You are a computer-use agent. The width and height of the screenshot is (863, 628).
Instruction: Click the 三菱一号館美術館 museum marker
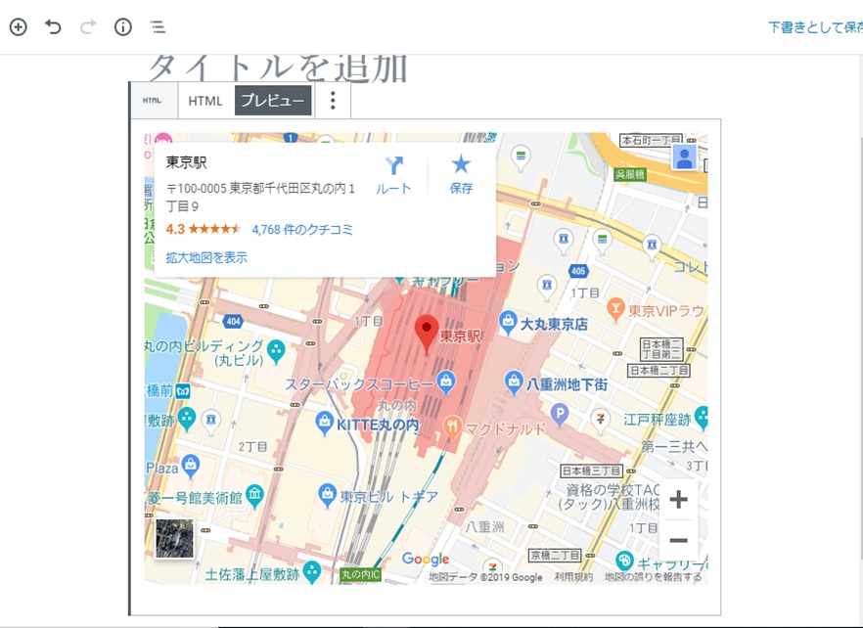point(254,496)
